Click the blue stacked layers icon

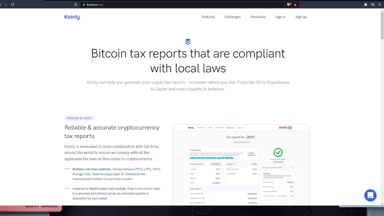point(188,41)
